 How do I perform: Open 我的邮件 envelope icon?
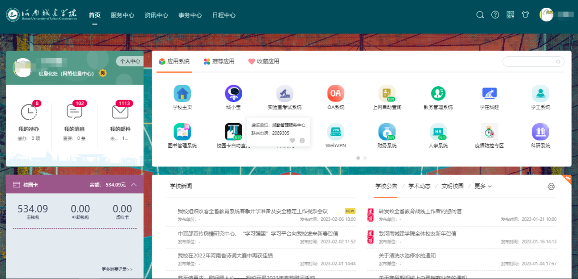point(120,112)
